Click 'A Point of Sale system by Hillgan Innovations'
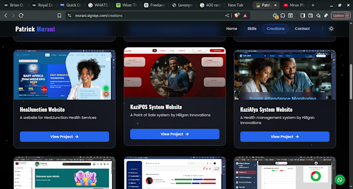The image size is (353, 189). 170,115
